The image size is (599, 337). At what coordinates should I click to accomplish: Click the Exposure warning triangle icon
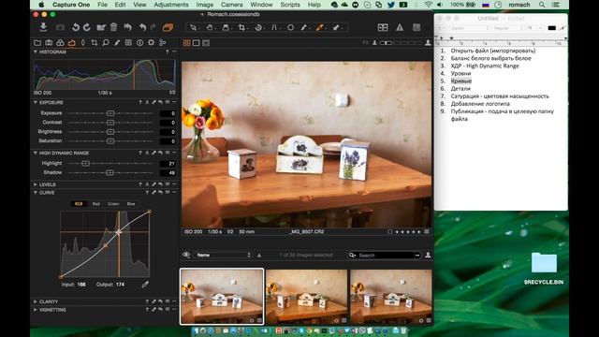(x=400, y=27)
